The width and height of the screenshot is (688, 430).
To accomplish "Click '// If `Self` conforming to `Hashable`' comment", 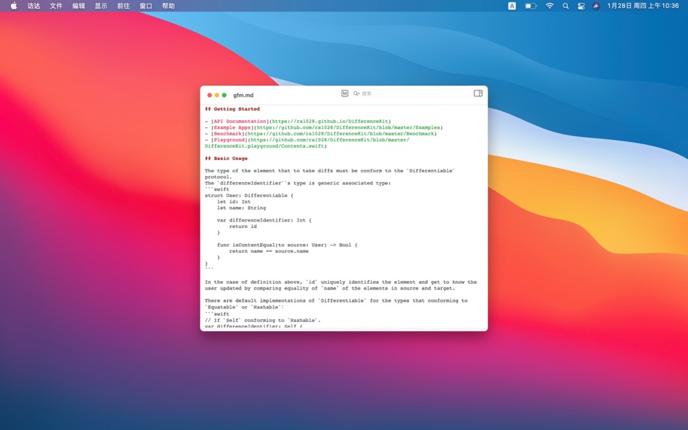I will 262,320.
